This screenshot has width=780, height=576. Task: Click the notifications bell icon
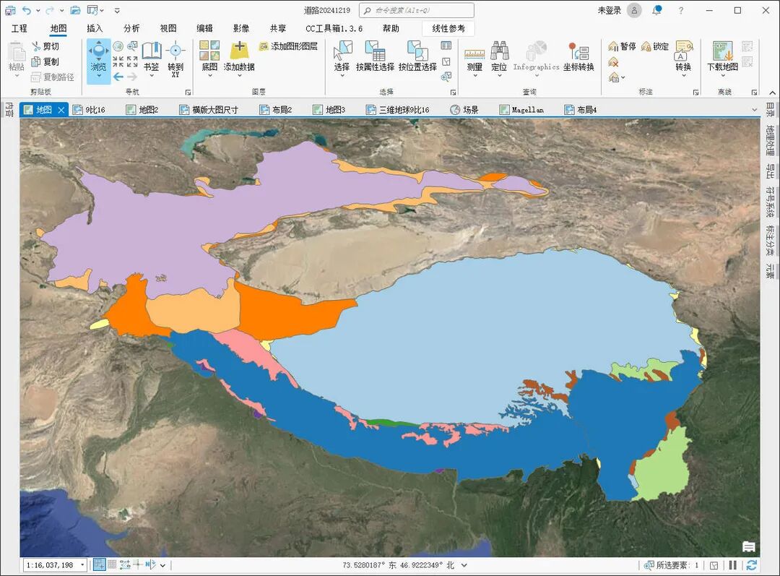(658, 10)
